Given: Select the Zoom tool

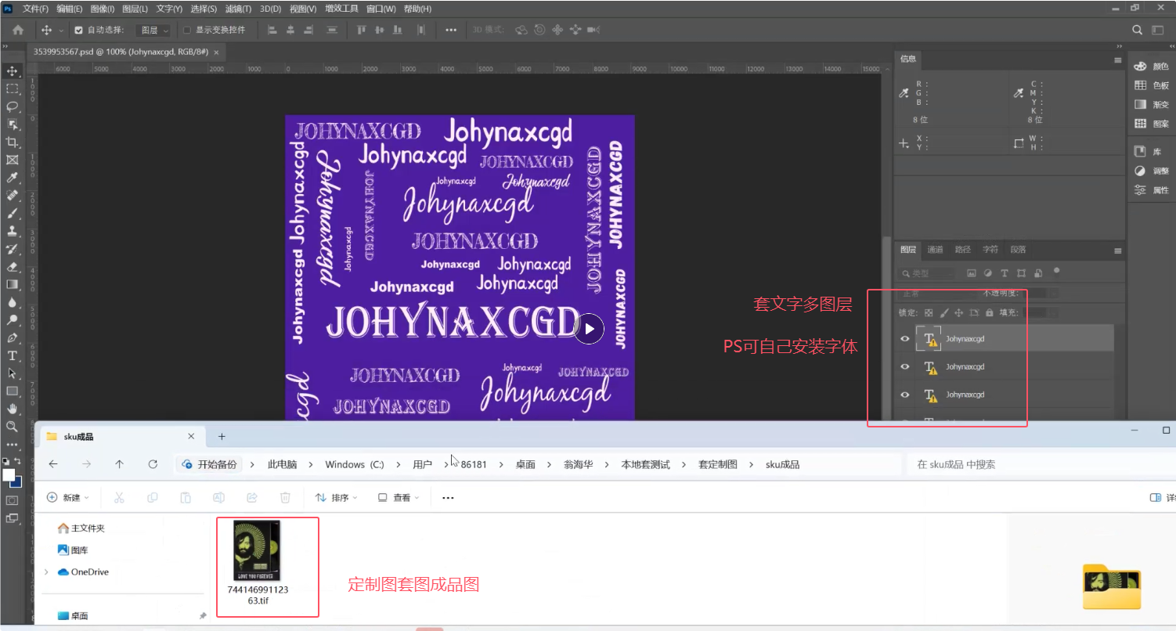Looking at the screenshot, I should (12, 427).
